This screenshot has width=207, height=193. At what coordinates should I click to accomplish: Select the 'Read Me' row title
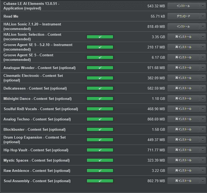click(11, 16)
